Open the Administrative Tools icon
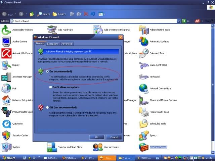The width and height of the screenshot is (215, 161). 144,30
